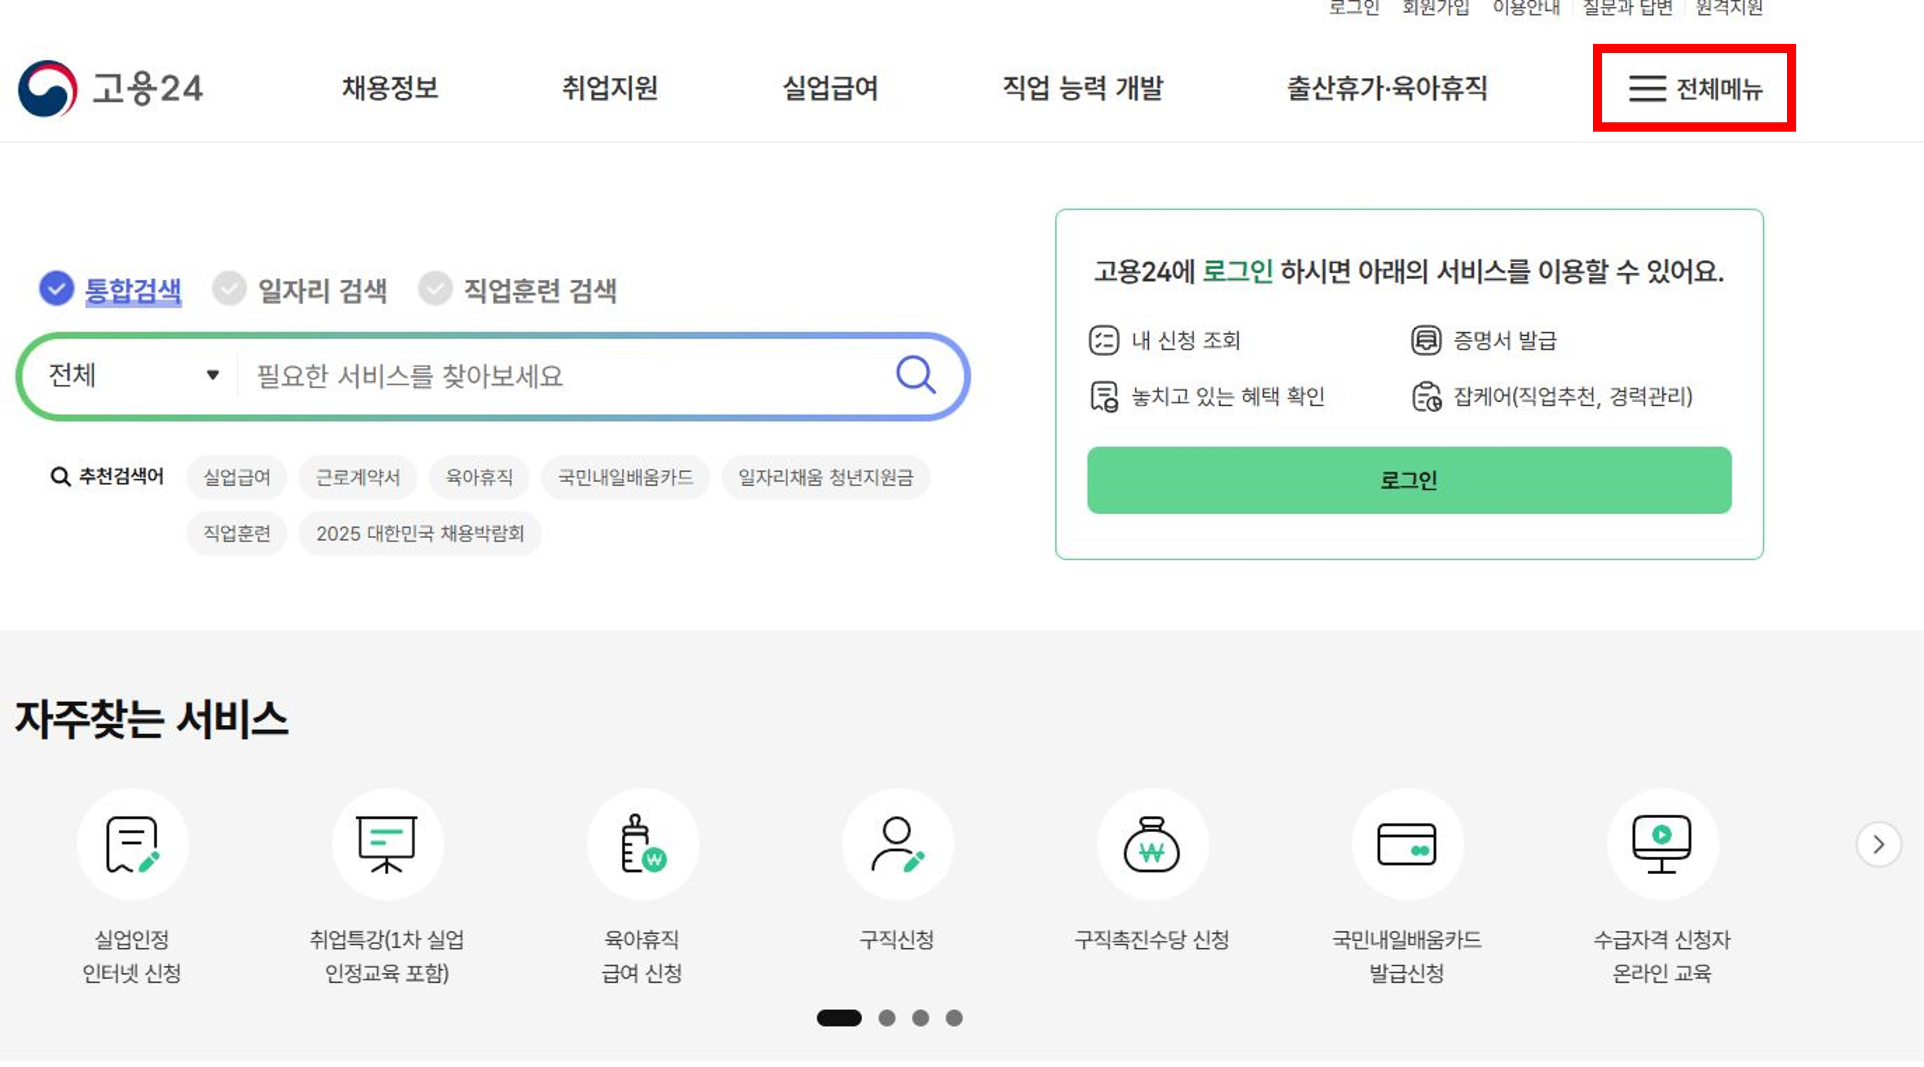Screen dimensions: 1924x1067
Task: Open the 채용정보 menu
Action: pyautogui.click(x=390, y=88)
